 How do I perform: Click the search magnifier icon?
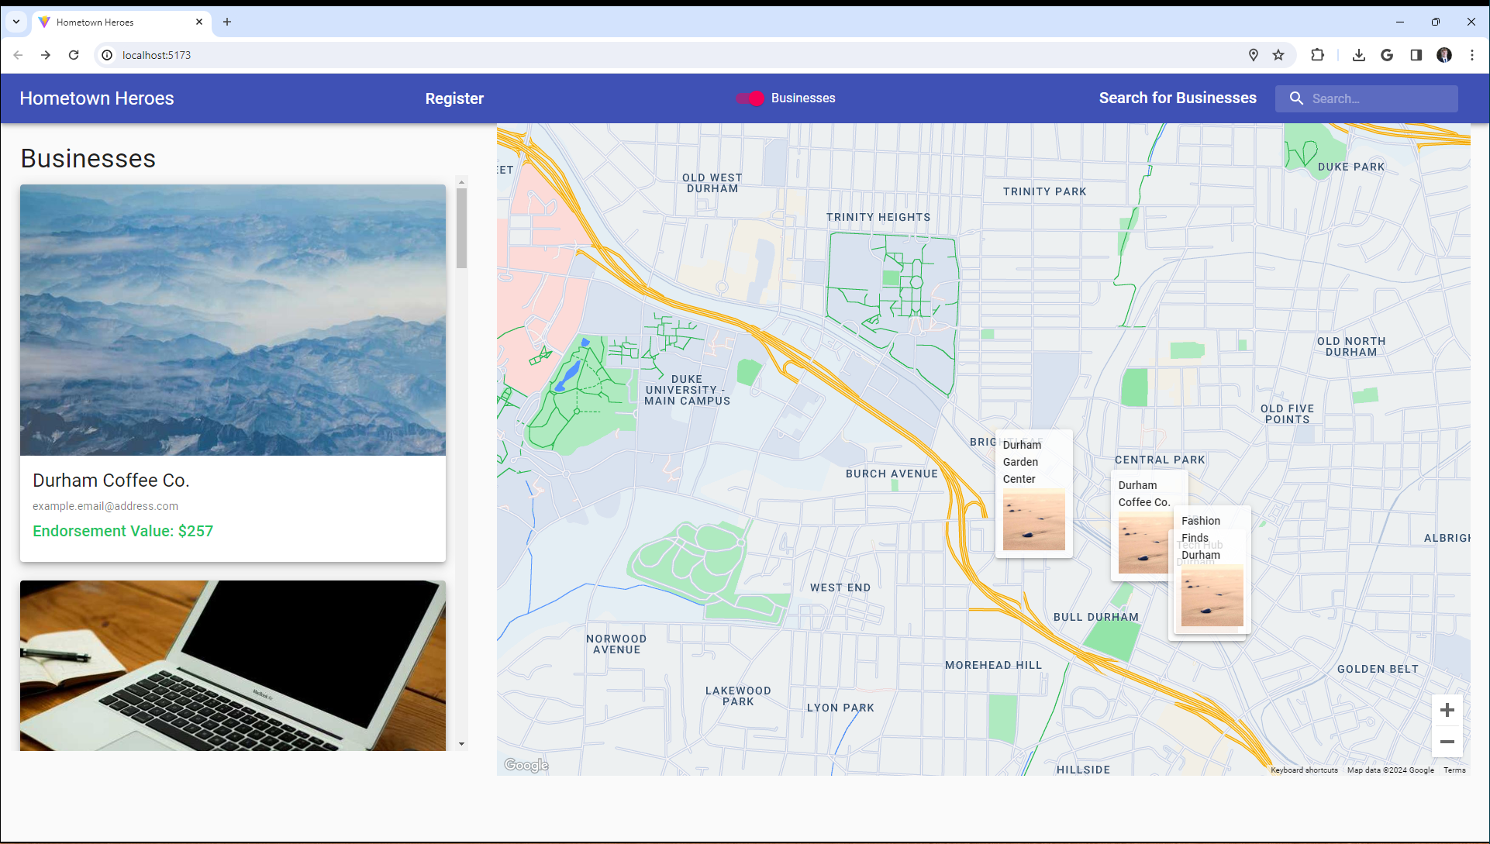coord(1296,98)
